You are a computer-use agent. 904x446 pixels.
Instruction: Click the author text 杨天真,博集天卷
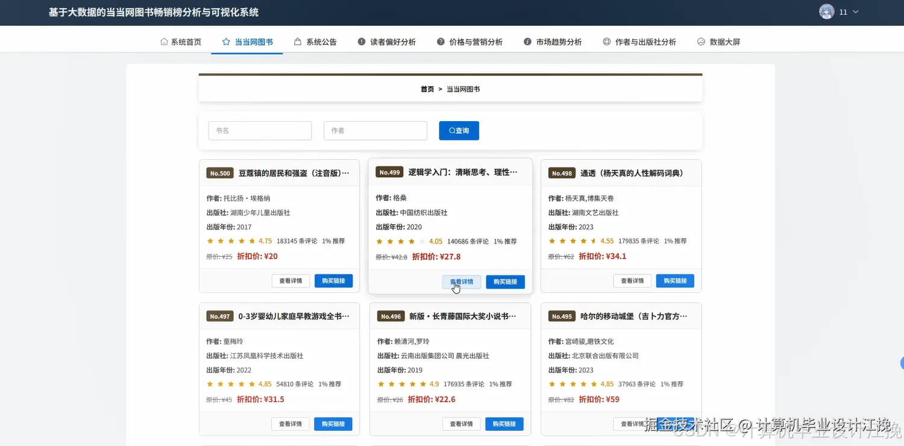(x=589, y=198)
